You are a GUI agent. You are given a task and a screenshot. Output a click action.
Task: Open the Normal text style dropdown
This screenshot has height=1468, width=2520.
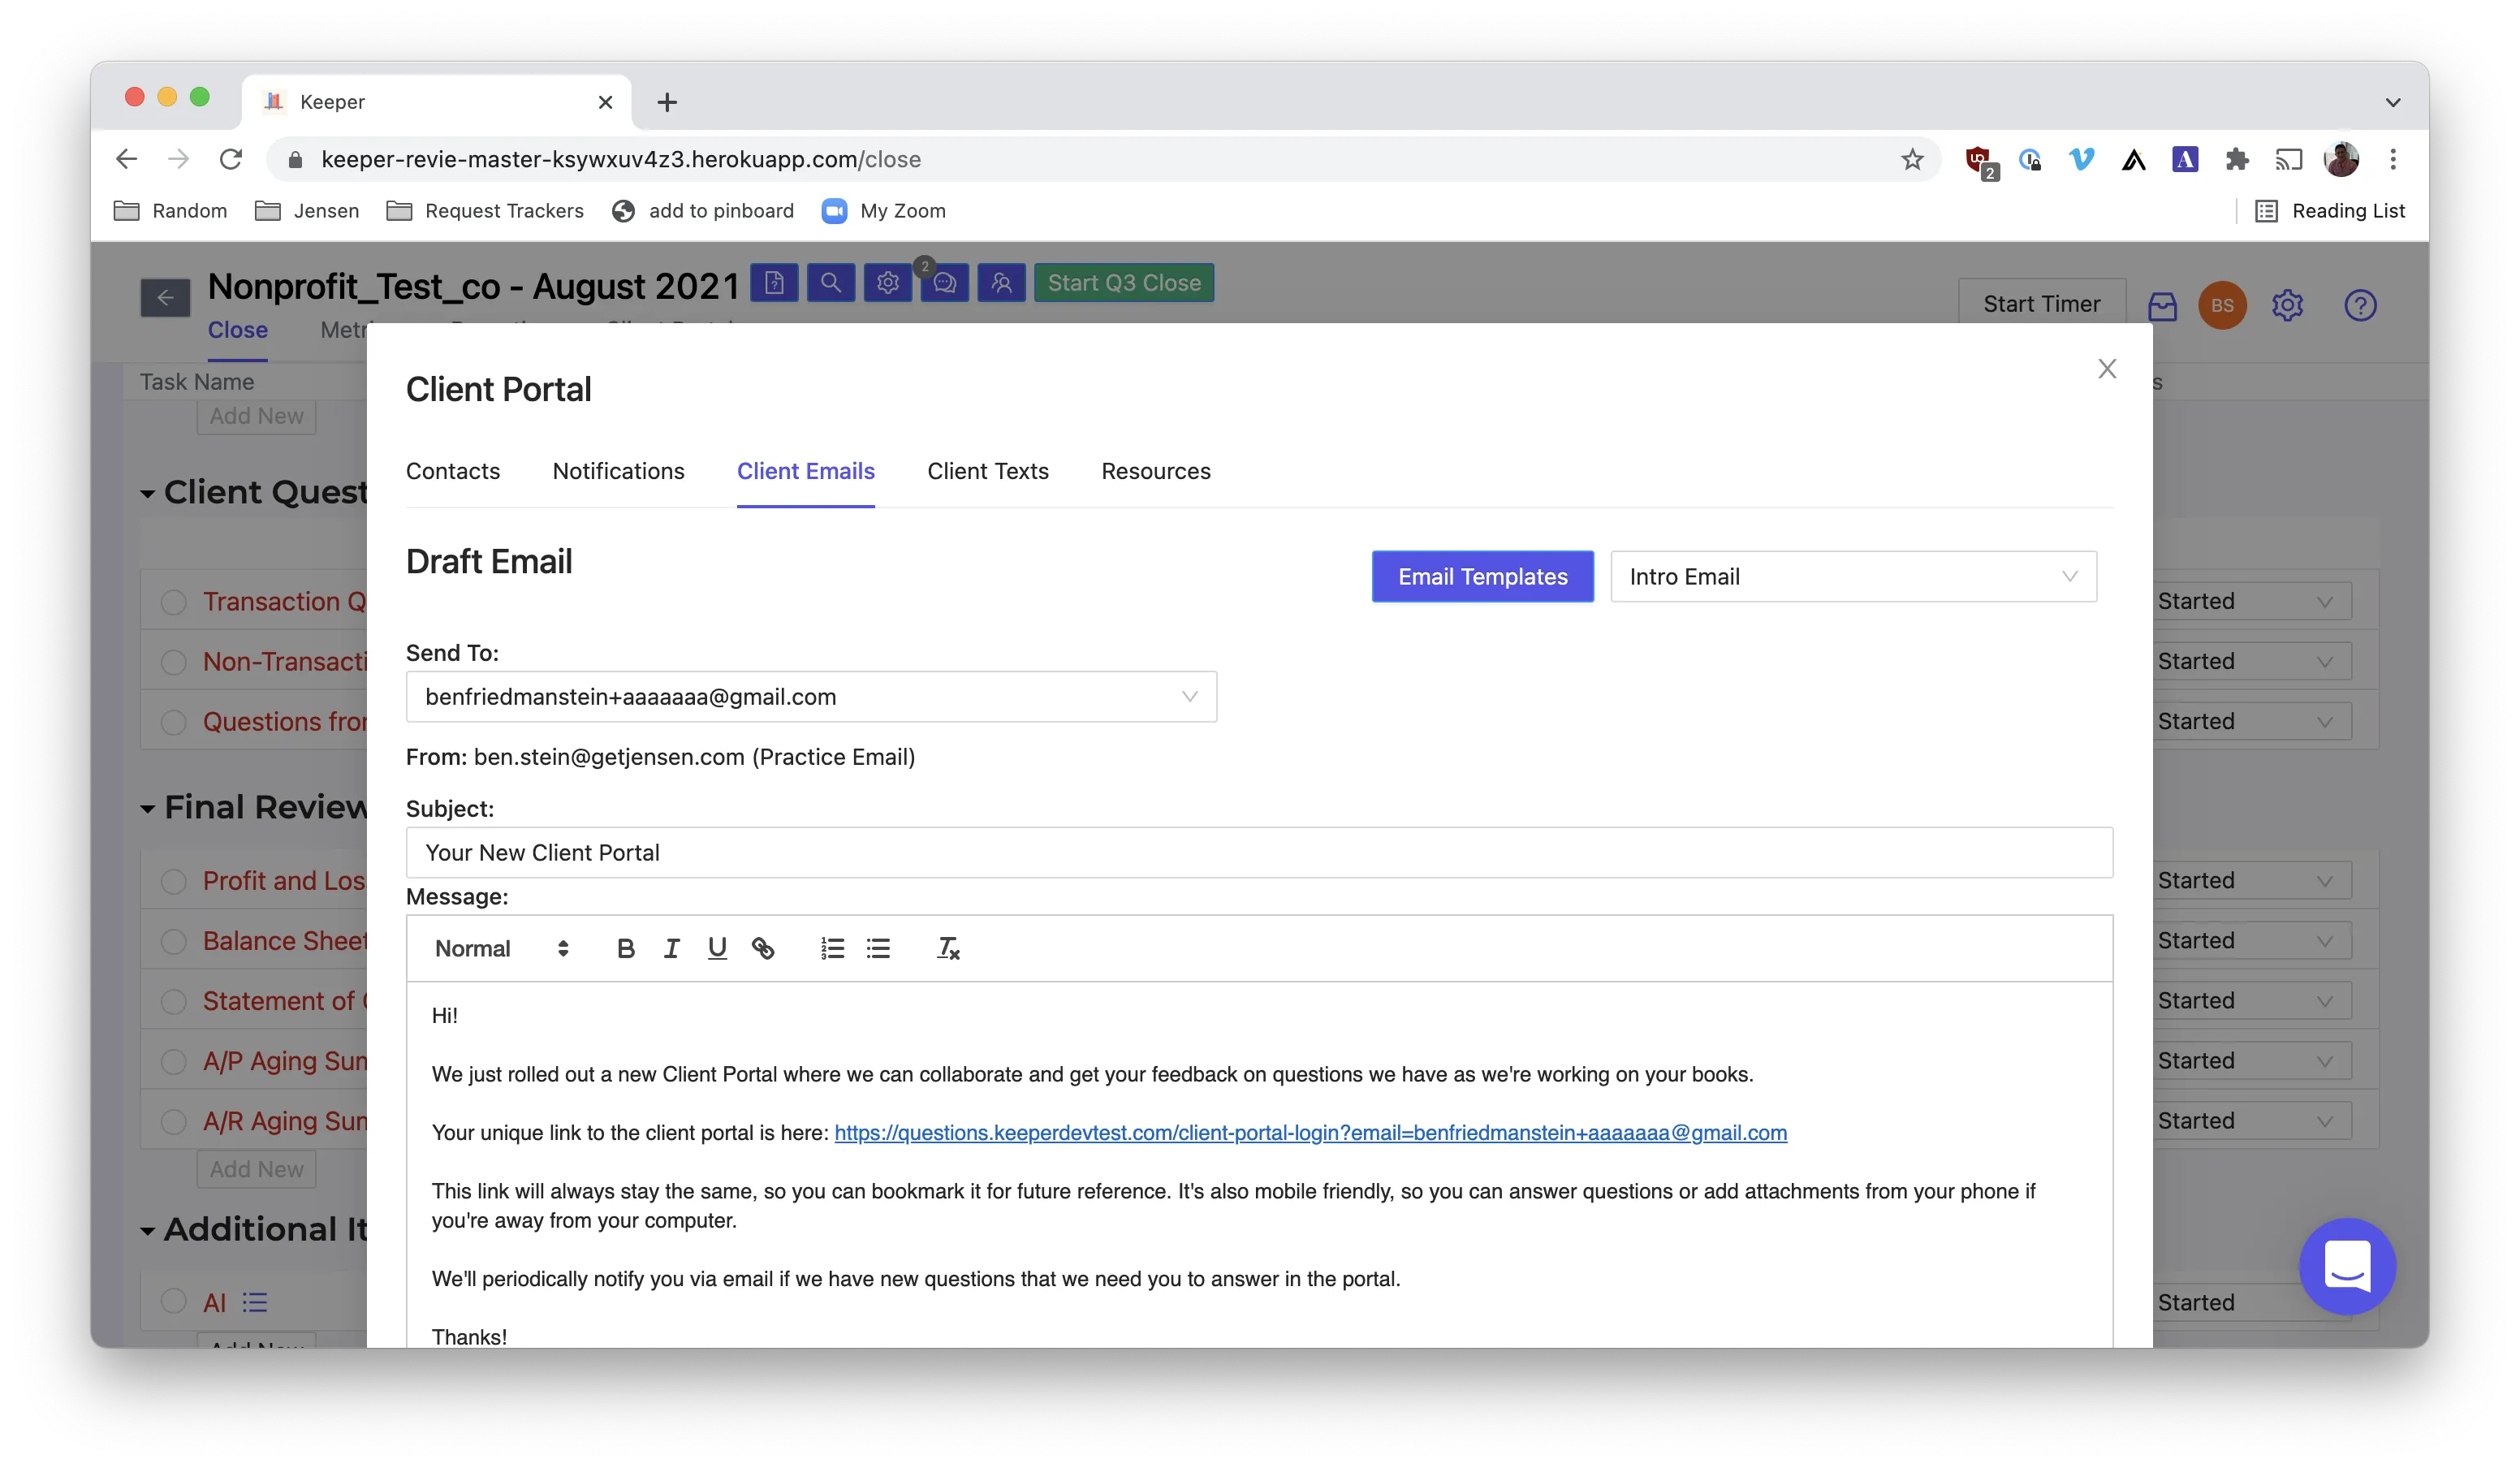(x=502, y=948)
